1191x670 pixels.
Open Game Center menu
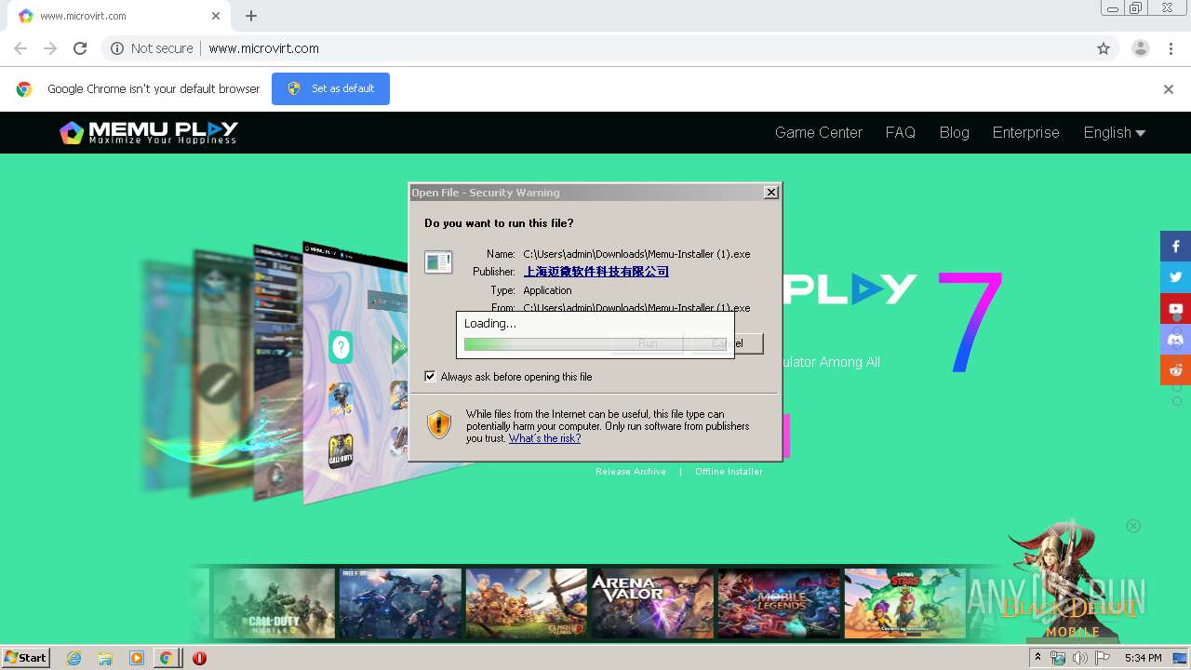click(x=819, y=132)
